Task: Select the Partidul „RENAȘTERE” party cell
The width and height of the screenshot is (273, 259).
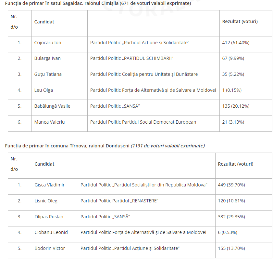Action: point(119,201)
